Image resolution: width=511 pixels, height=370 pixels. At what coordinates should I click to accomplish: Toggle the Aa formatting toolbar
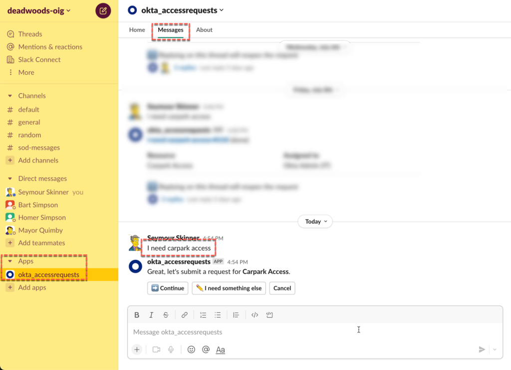coord(220,350)
